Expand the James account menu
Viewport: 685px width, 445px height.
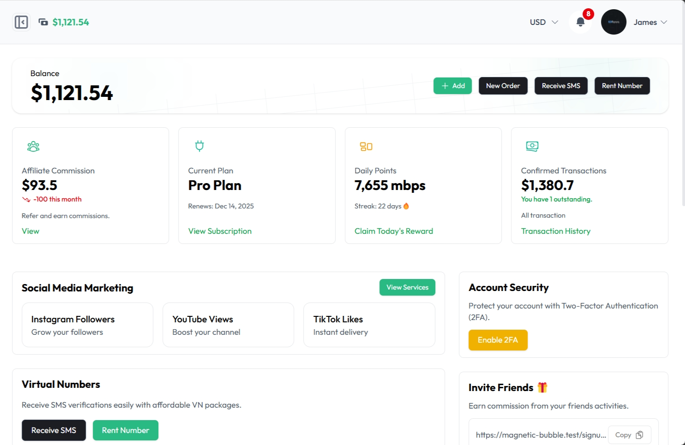(x=650, y=22)
